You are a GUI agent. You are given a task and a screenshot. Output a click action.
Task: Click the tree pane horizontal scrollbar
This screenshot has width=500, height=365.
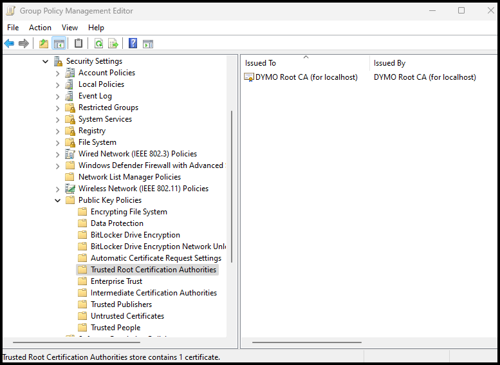[77, 342]
